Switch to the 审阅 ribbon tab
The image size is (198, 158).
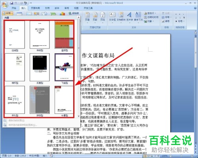pos(67,8)
